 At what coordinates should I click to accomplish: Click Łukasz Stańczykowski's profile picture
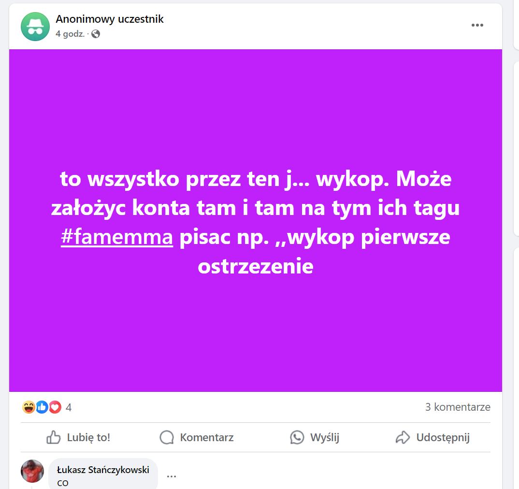point(32,471)
